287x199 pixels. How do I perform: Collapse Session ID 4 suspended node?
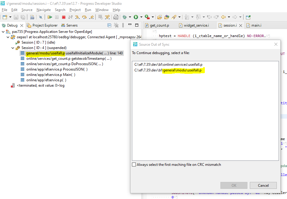click(13, 48)
